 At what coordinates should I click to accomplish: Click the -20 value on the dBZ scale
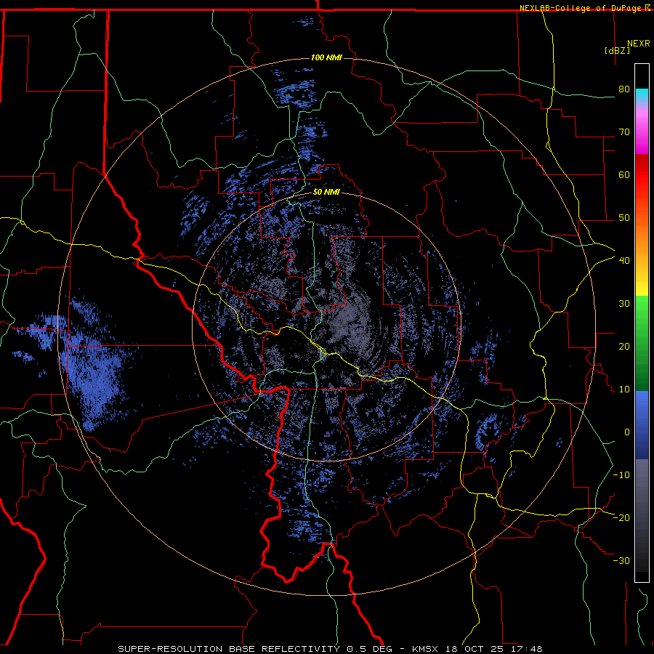(x=621, y=518)
